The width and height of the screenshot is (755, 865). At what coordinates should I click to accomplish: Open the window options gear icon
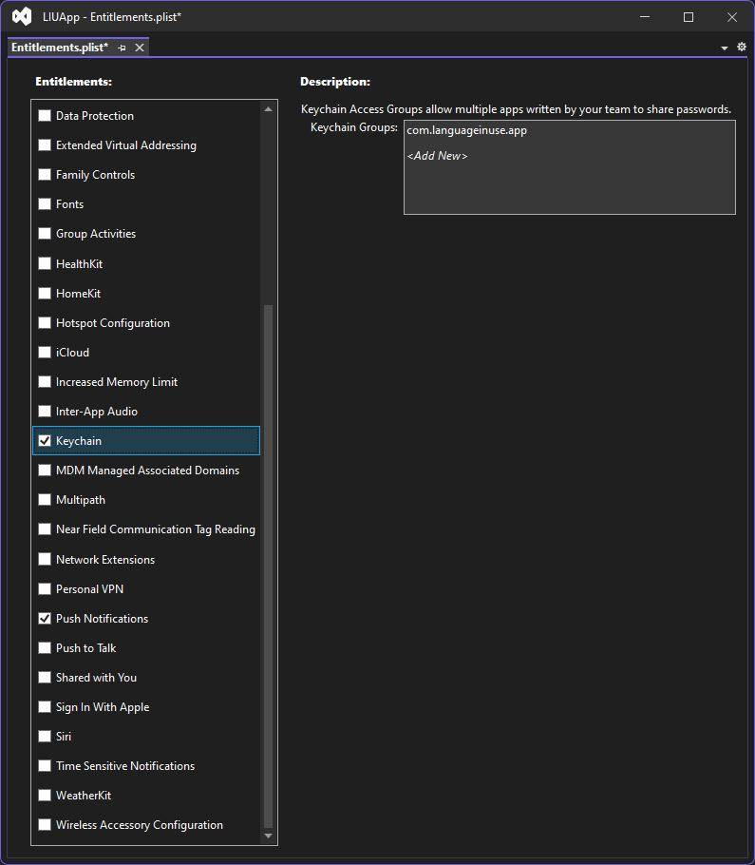(742, 47)
